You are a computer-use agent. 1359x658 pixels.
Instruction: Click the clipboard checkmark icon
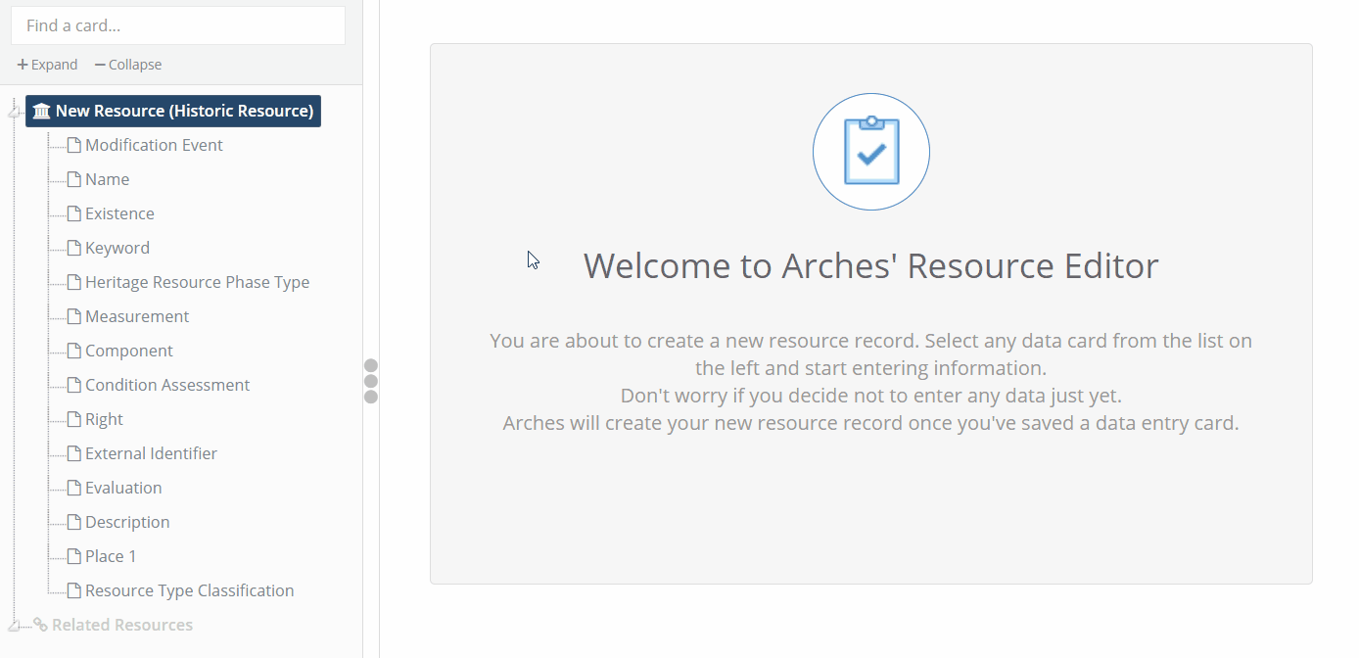point(870,152)
